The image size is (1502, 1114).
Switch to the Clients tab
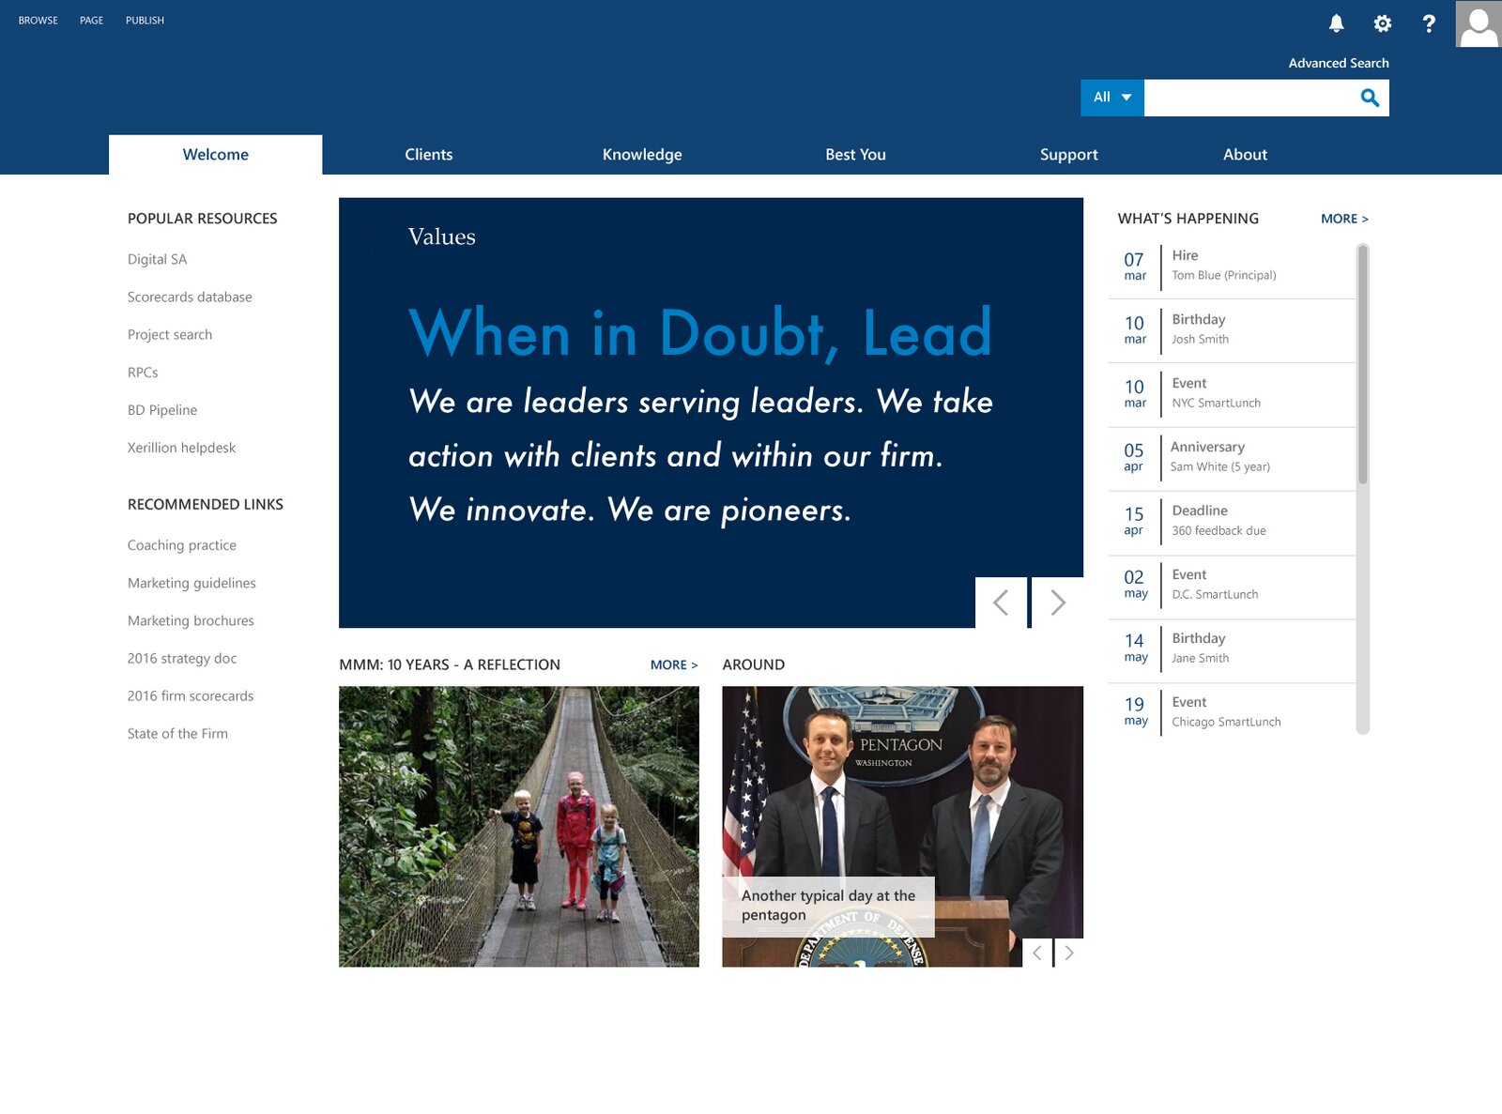[x=429, y=155]
